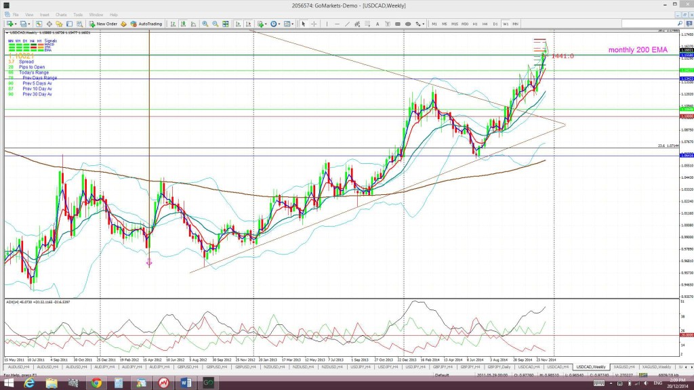Open the Tools menu
694x390 pixels.
[78, 15]
